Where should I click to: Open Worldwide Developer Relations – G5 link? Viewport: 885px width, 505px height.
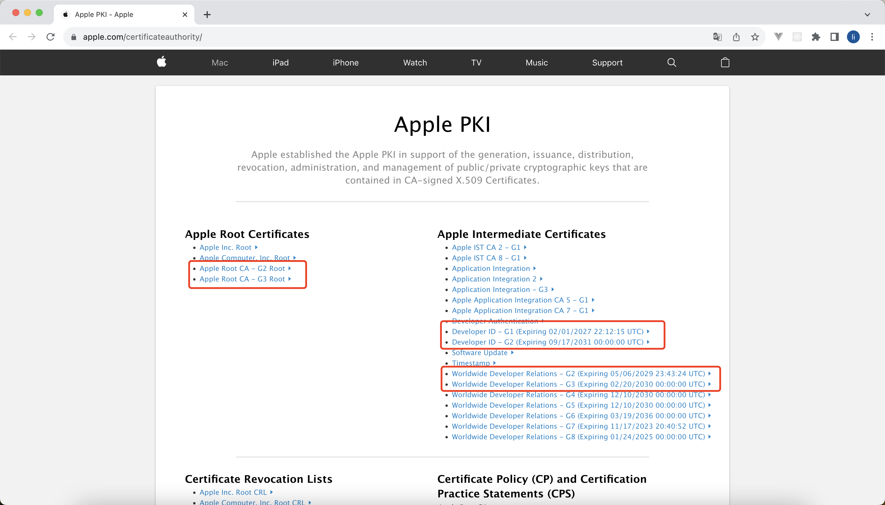click(x=581, y=405)
